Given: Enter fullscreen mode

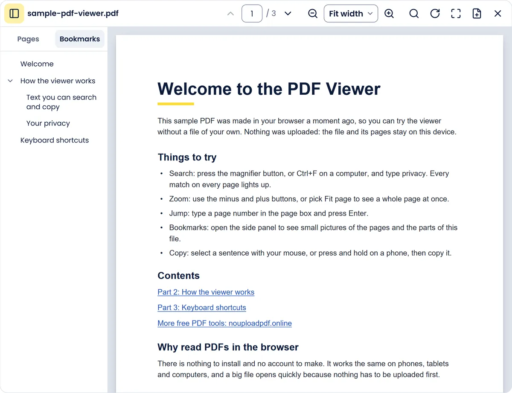Looking at the screenshot, I should 456,14.
